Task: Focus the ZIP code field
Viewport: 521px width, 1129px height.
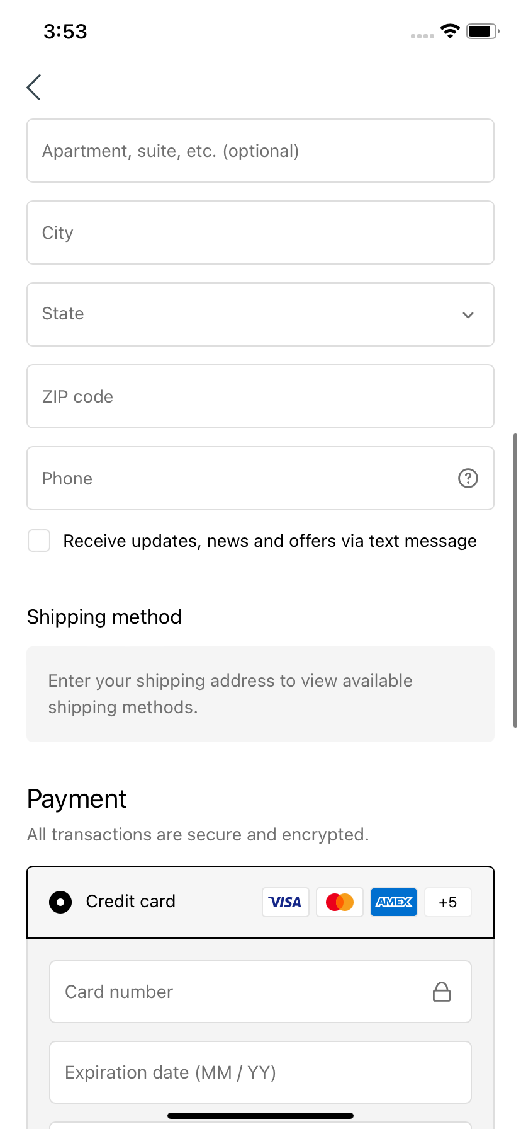Action: click(x=260, y=396)
